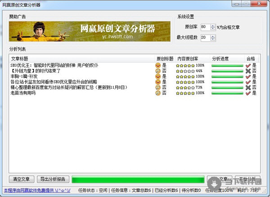
Task: Click the 已经分析数6 status text
Action: tap(166, 190)
